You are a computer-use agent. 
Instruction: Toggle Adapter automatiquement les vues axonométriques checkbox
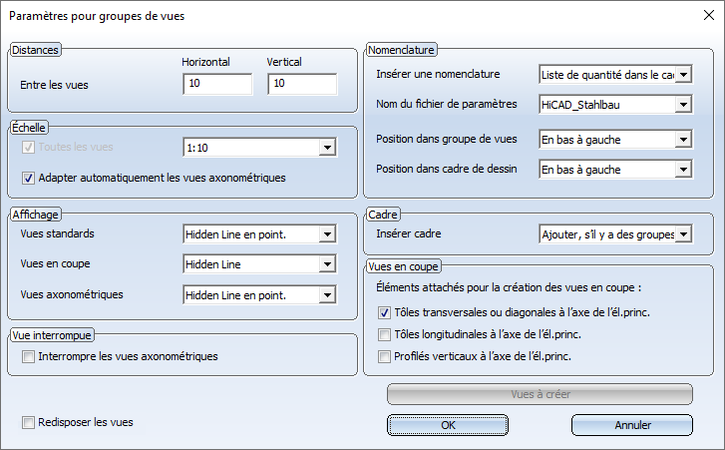tap(28, 178)
